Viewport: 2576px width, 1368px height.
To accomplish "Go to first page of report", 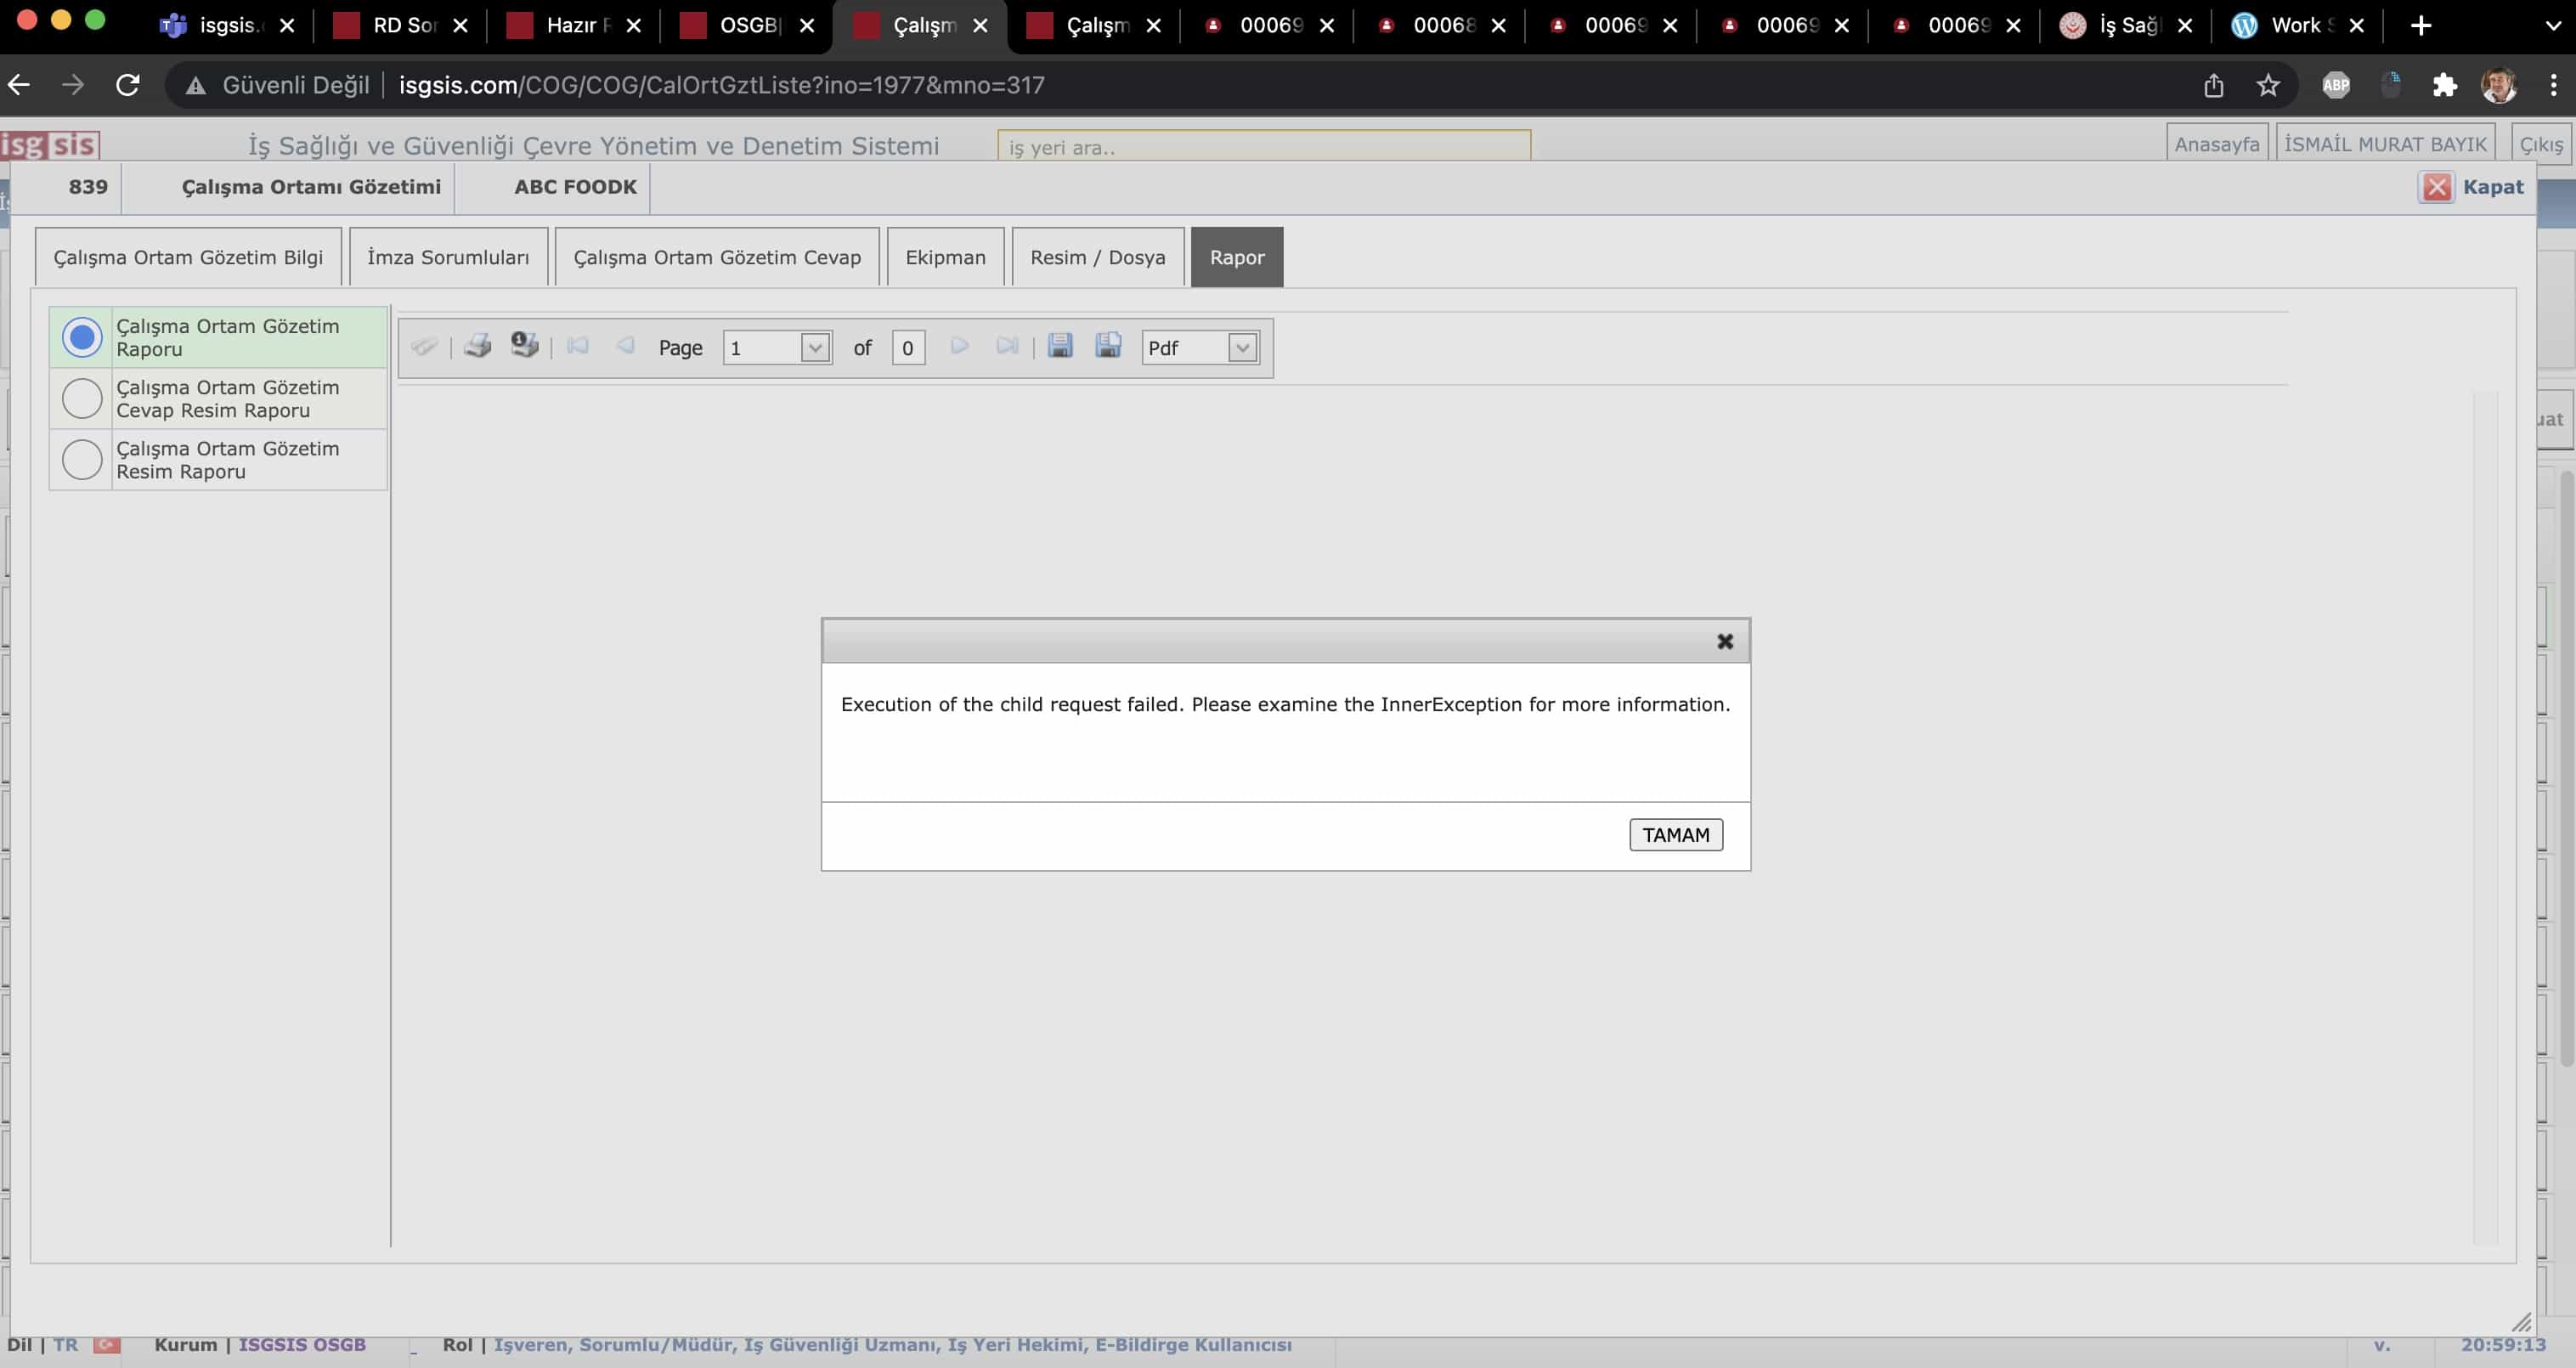I will (577, 346).
